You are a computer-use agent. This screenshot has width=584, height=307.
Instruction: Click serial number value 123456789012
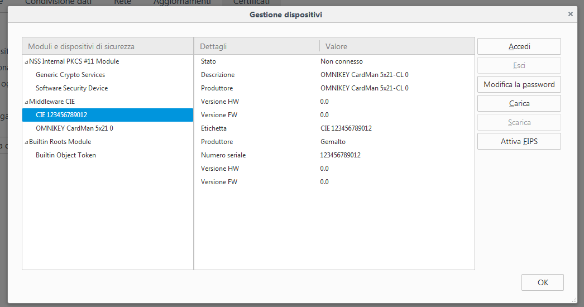(x=341, y=155)
